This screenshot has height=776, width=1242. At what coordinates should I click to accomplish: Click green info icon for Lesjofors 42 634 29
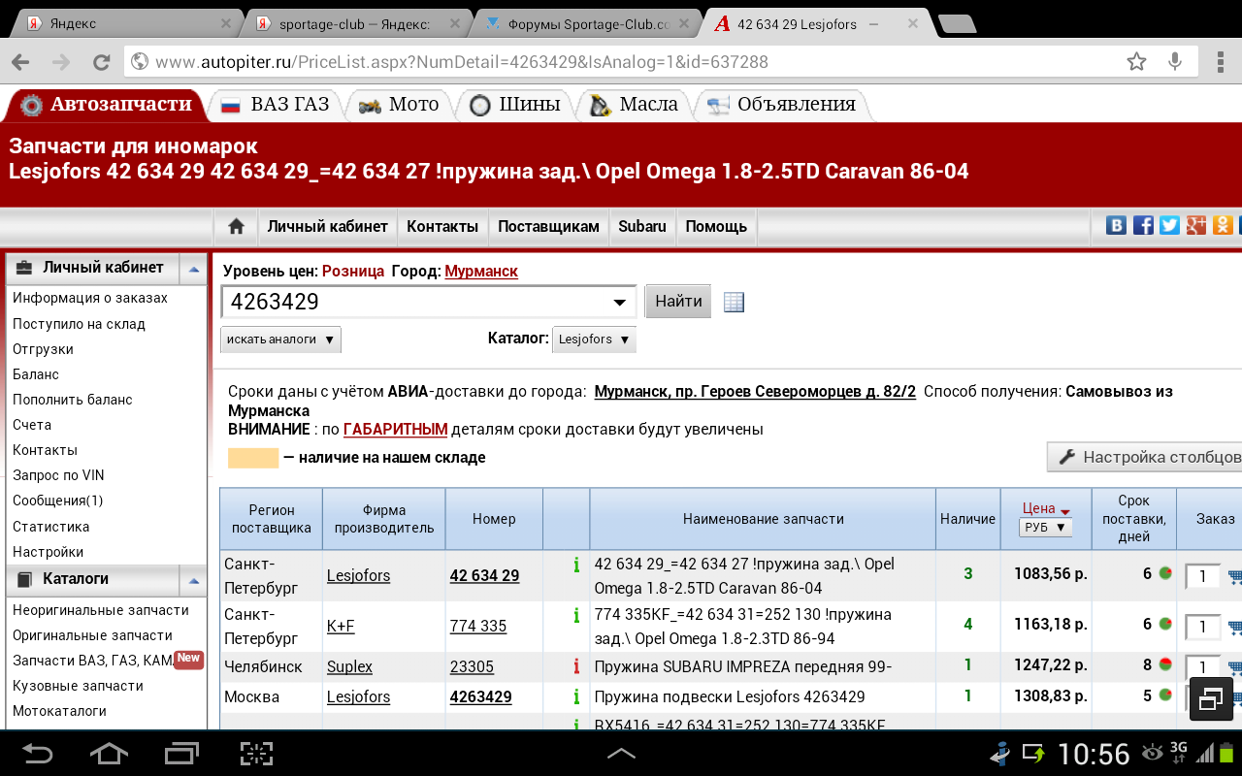[576, 565]
